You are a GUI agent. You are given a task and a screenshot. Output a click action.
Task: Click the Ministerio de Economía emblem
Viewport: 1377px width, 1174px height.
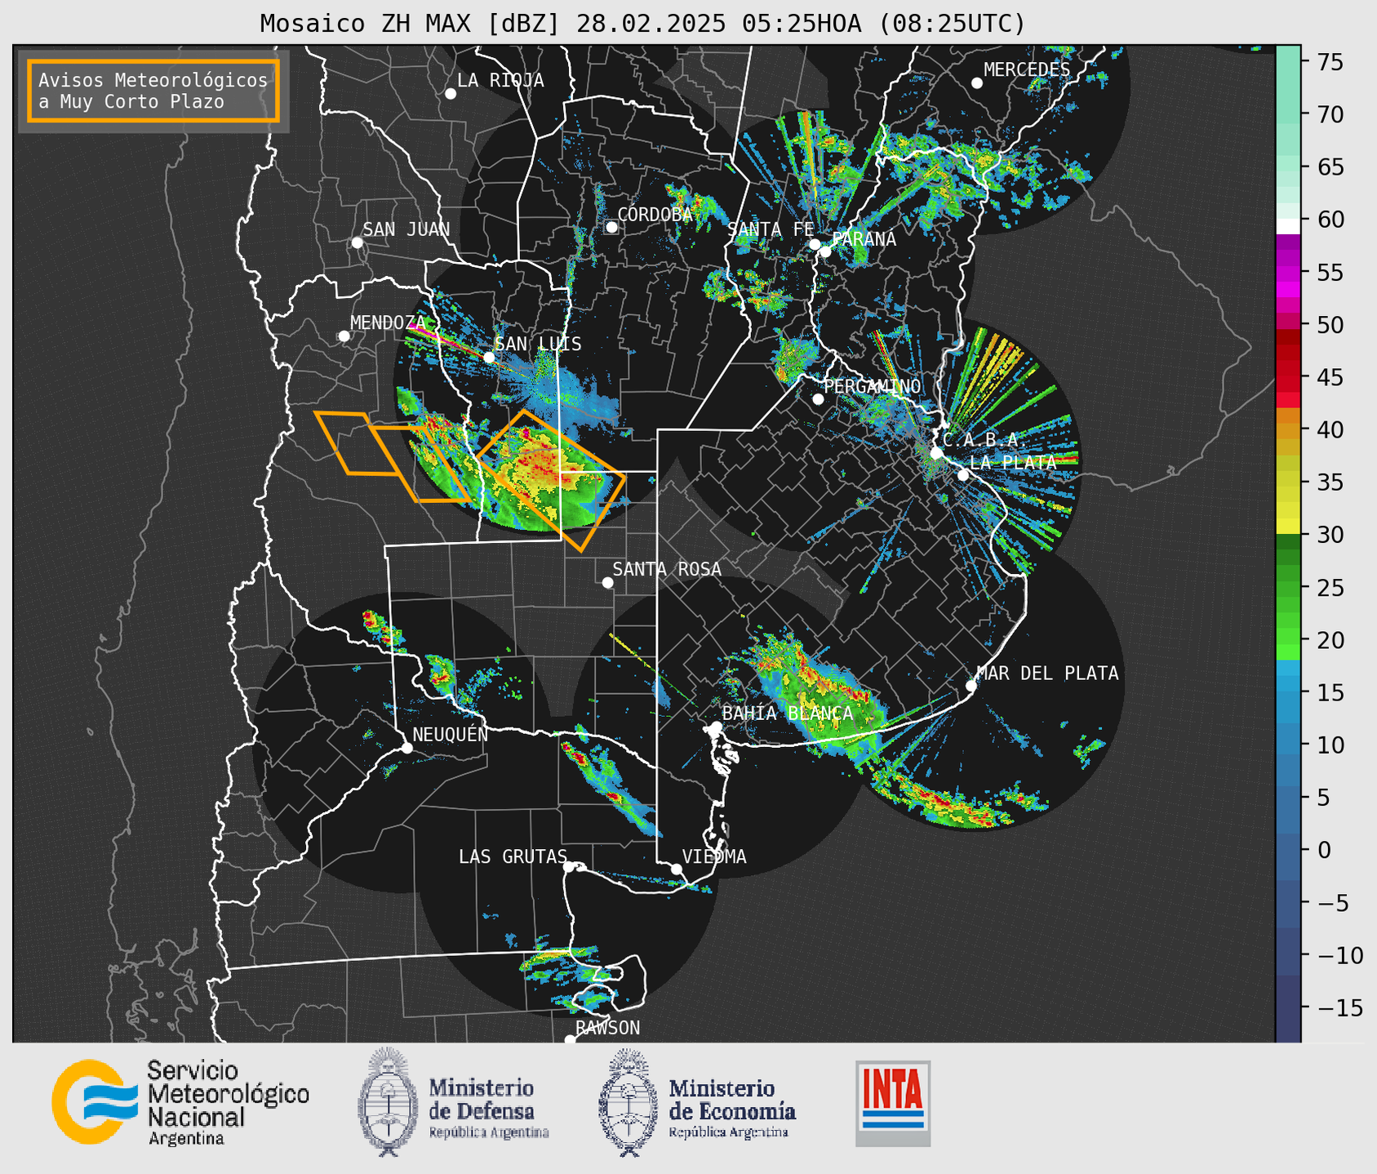click(x=629, y=1103)
